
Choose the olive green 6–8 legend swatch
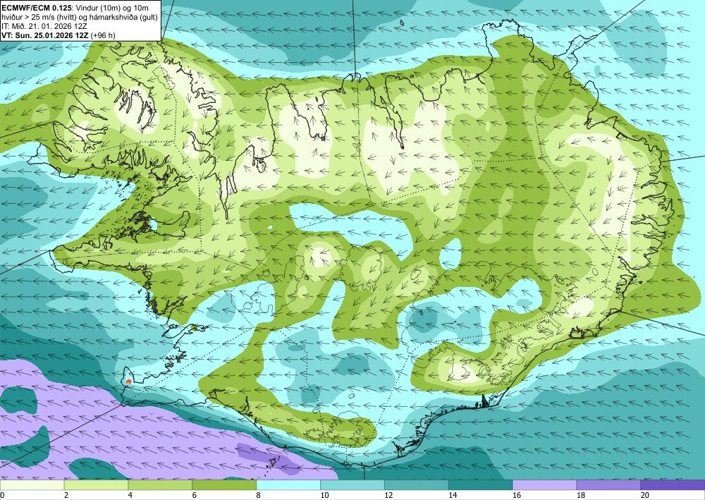pos(224,485)
